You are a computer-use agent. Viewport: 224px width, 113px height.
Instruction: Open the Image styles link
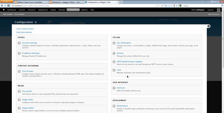pos(27,100)
